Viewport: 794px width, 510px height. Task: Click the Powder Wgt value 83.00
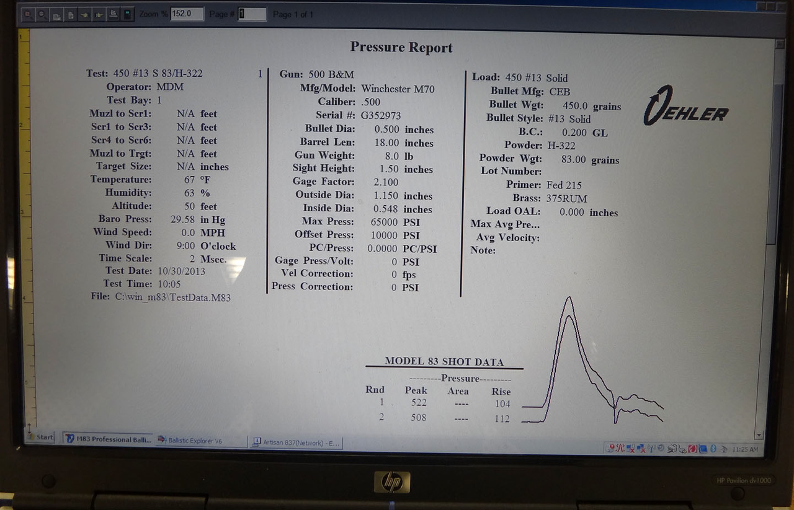coord(574,159)
